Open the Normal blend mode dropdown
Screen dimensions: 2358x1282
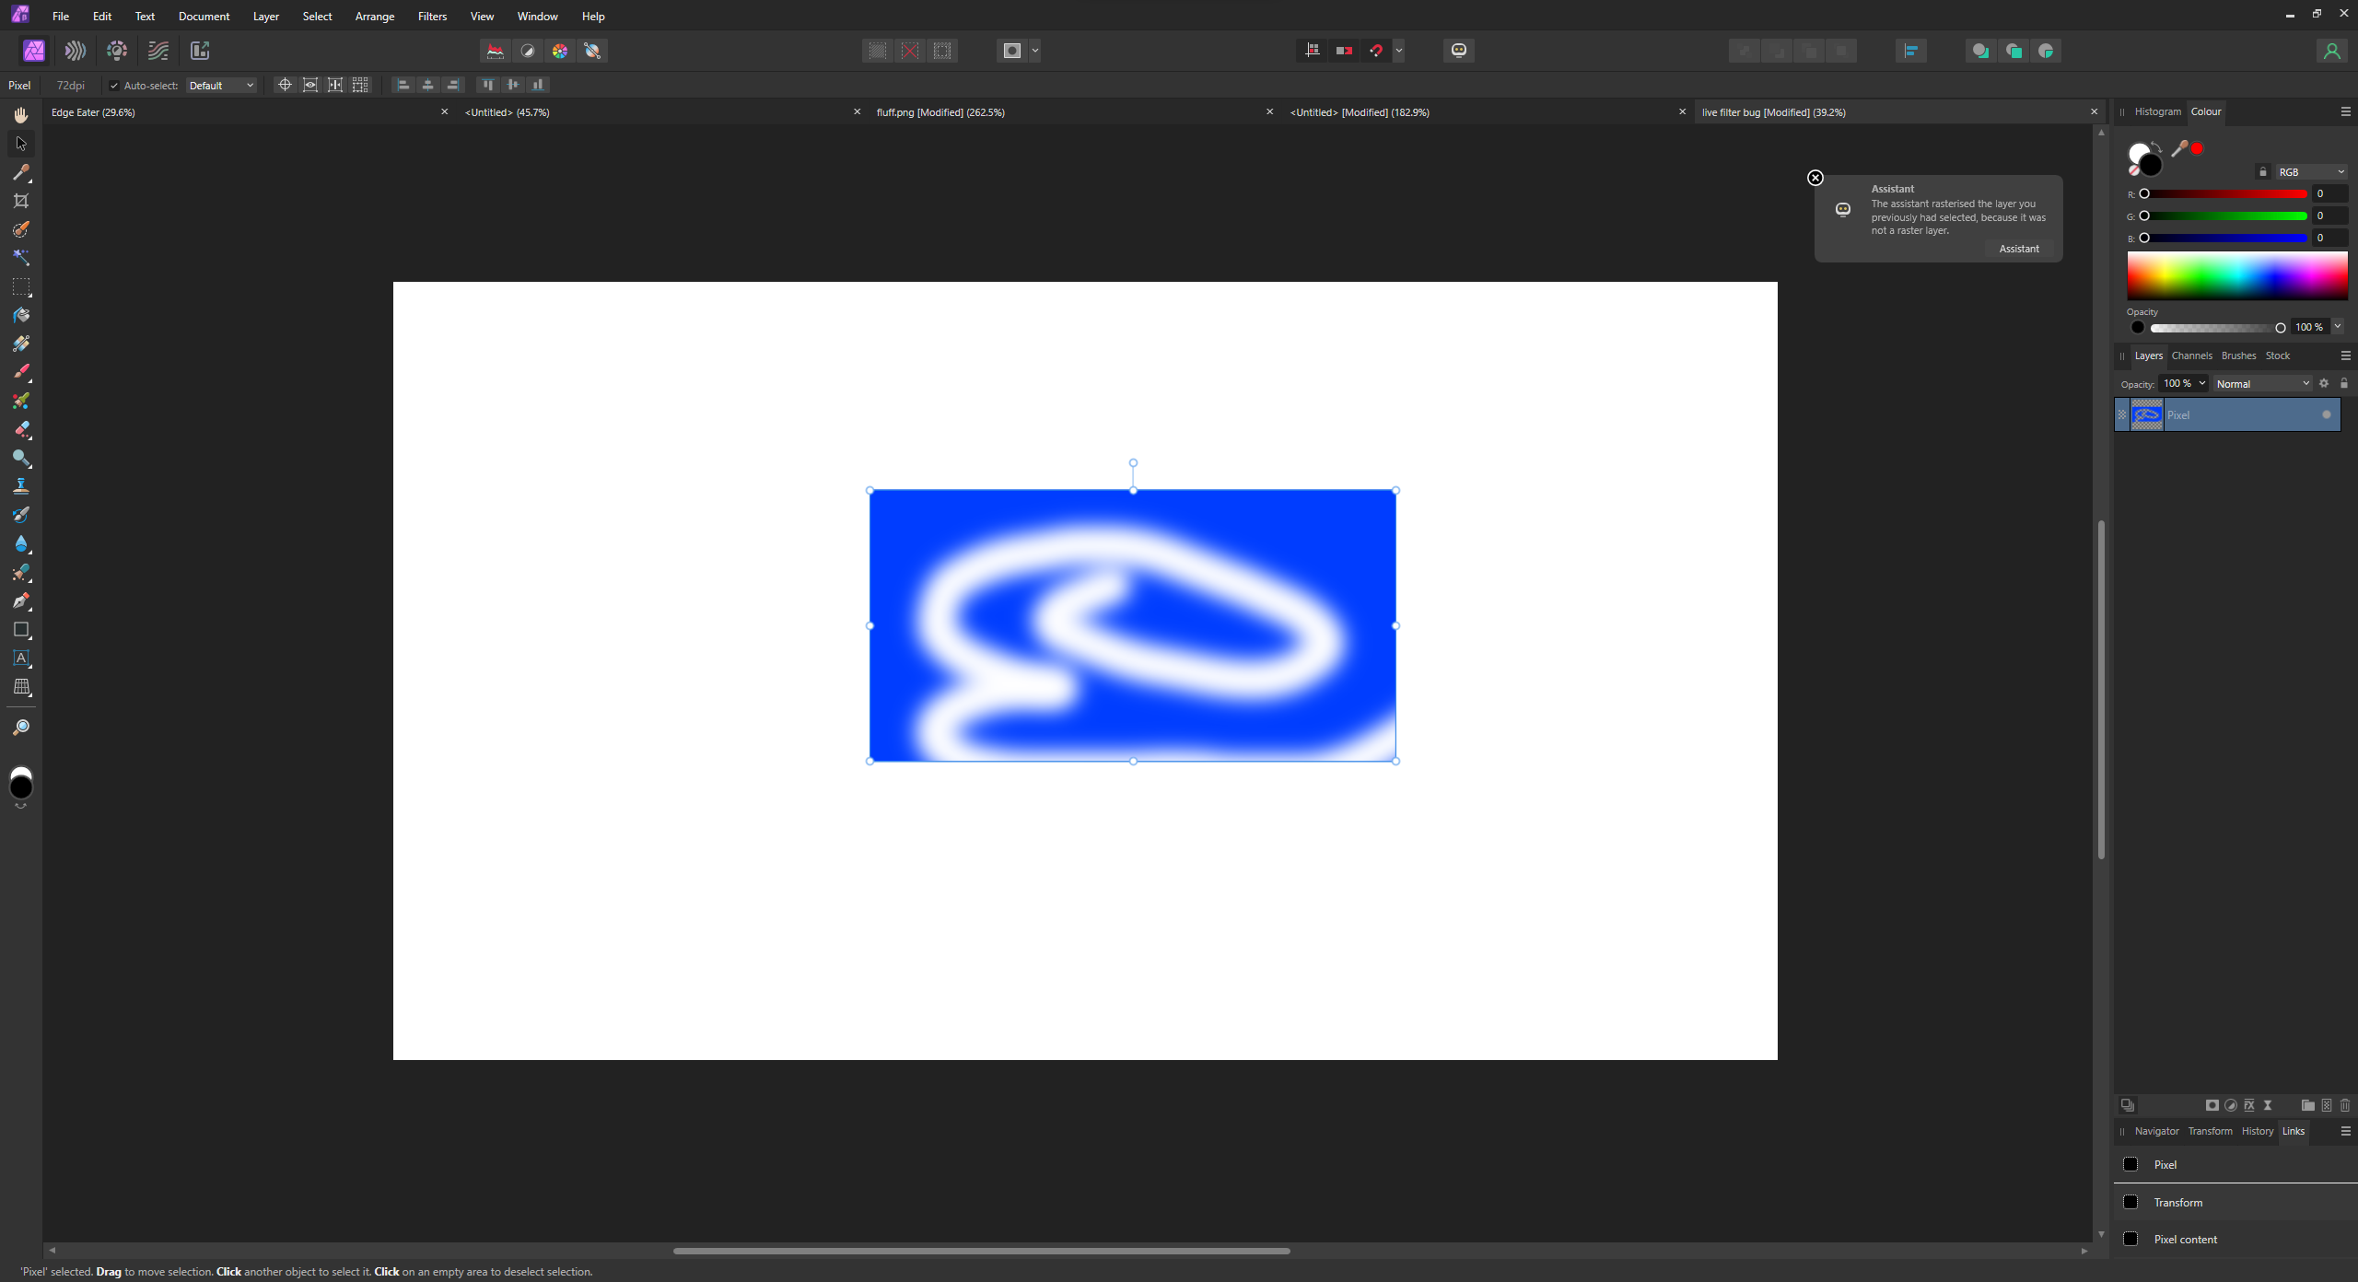2262,384
